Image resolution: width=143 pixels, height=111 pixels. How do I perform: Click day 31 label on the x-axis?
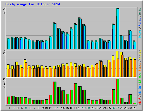pyautogui.click(x=134, y=108)
